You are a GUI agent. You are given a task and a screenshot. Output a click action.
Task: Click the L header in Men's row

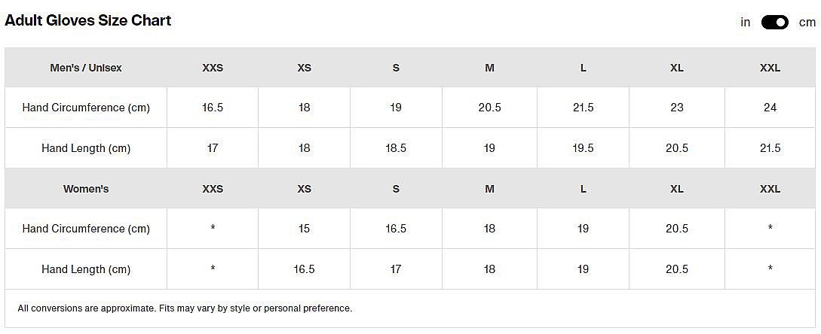click(x=584, y=68)
